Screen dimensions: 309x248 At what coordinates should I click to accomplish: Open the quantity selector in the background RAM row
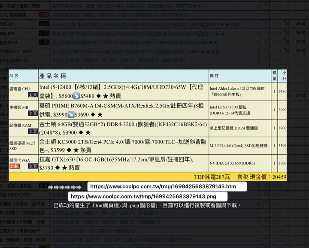[x=276, y=42]
